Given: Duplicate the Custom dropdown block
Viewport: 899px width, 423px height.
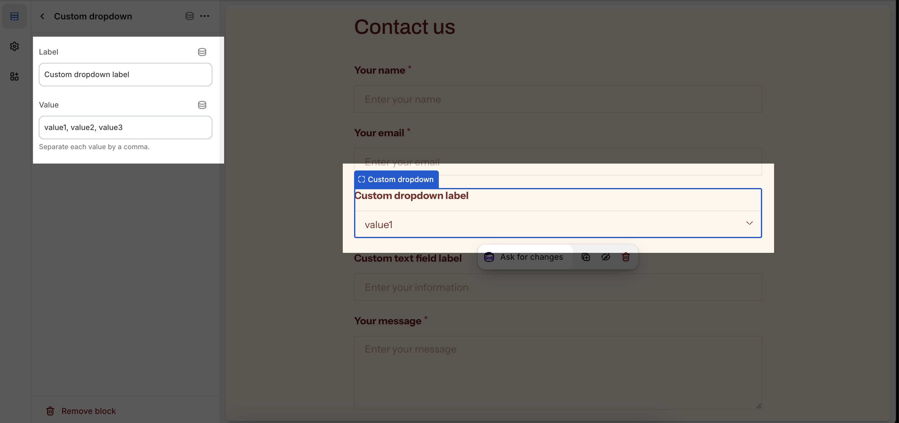Looking at the screenshot, I should coord(586,257).
